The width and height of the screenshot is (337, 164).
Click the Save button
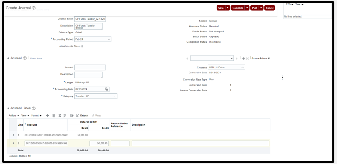pyautogui.click(x=221, y=8)
